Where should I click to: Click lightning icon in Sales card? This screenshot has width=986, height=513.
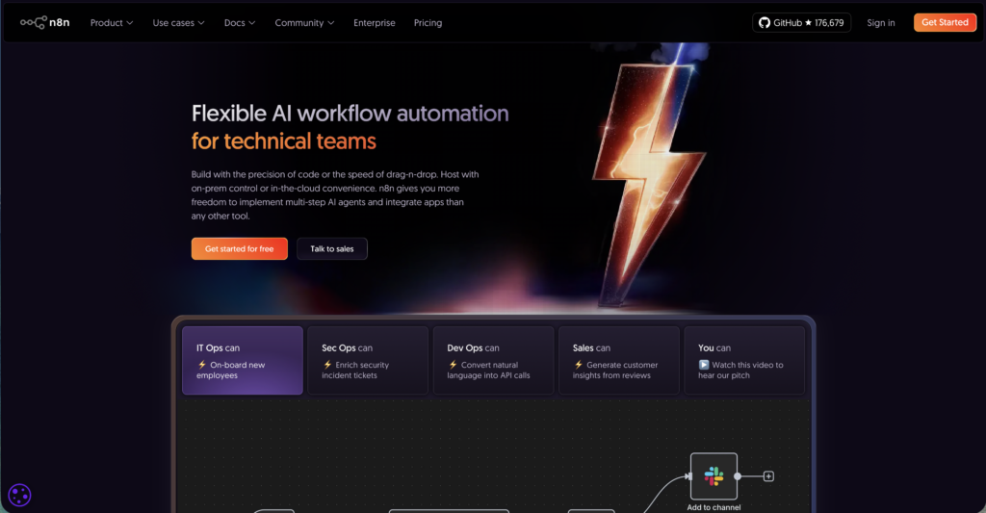[x=579, y=365]
